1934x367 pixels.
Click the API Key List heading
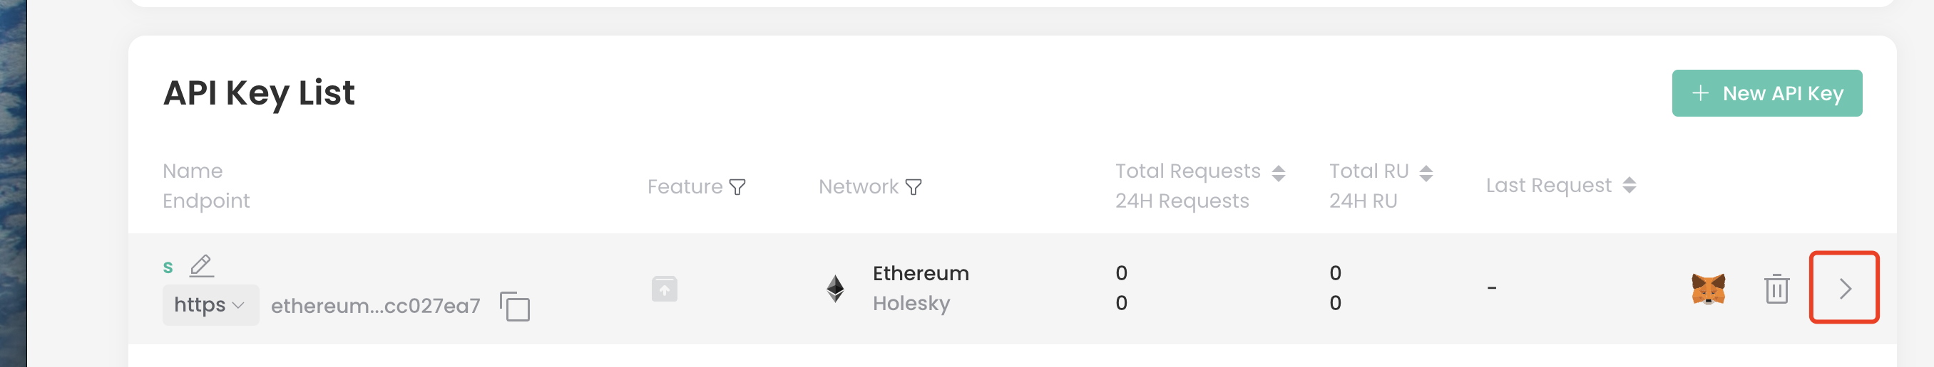(259, 94)
